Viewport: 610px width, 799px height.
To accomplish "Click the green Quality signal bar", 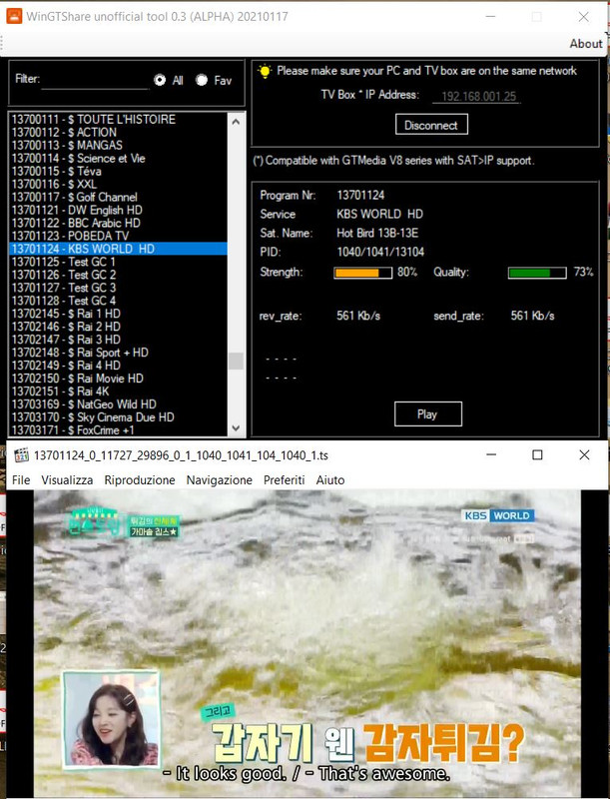I will tap(537, 273).
